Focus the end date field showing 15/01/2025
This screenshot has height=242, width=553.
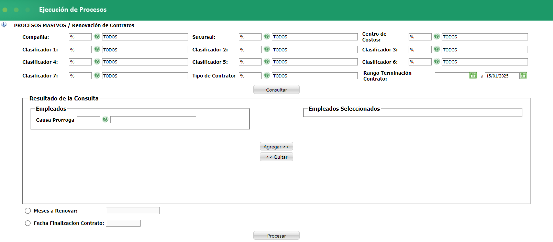502,76
